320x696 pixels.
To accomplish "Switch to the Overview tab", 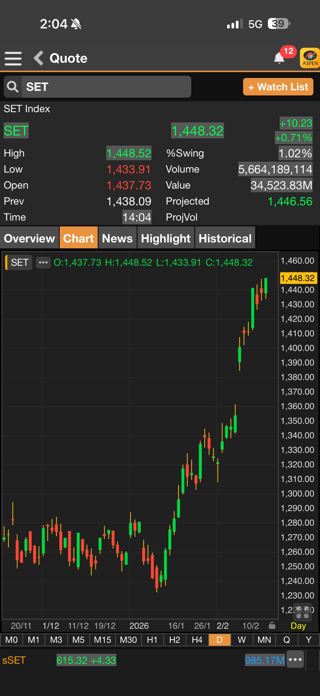I will (29, 238).
